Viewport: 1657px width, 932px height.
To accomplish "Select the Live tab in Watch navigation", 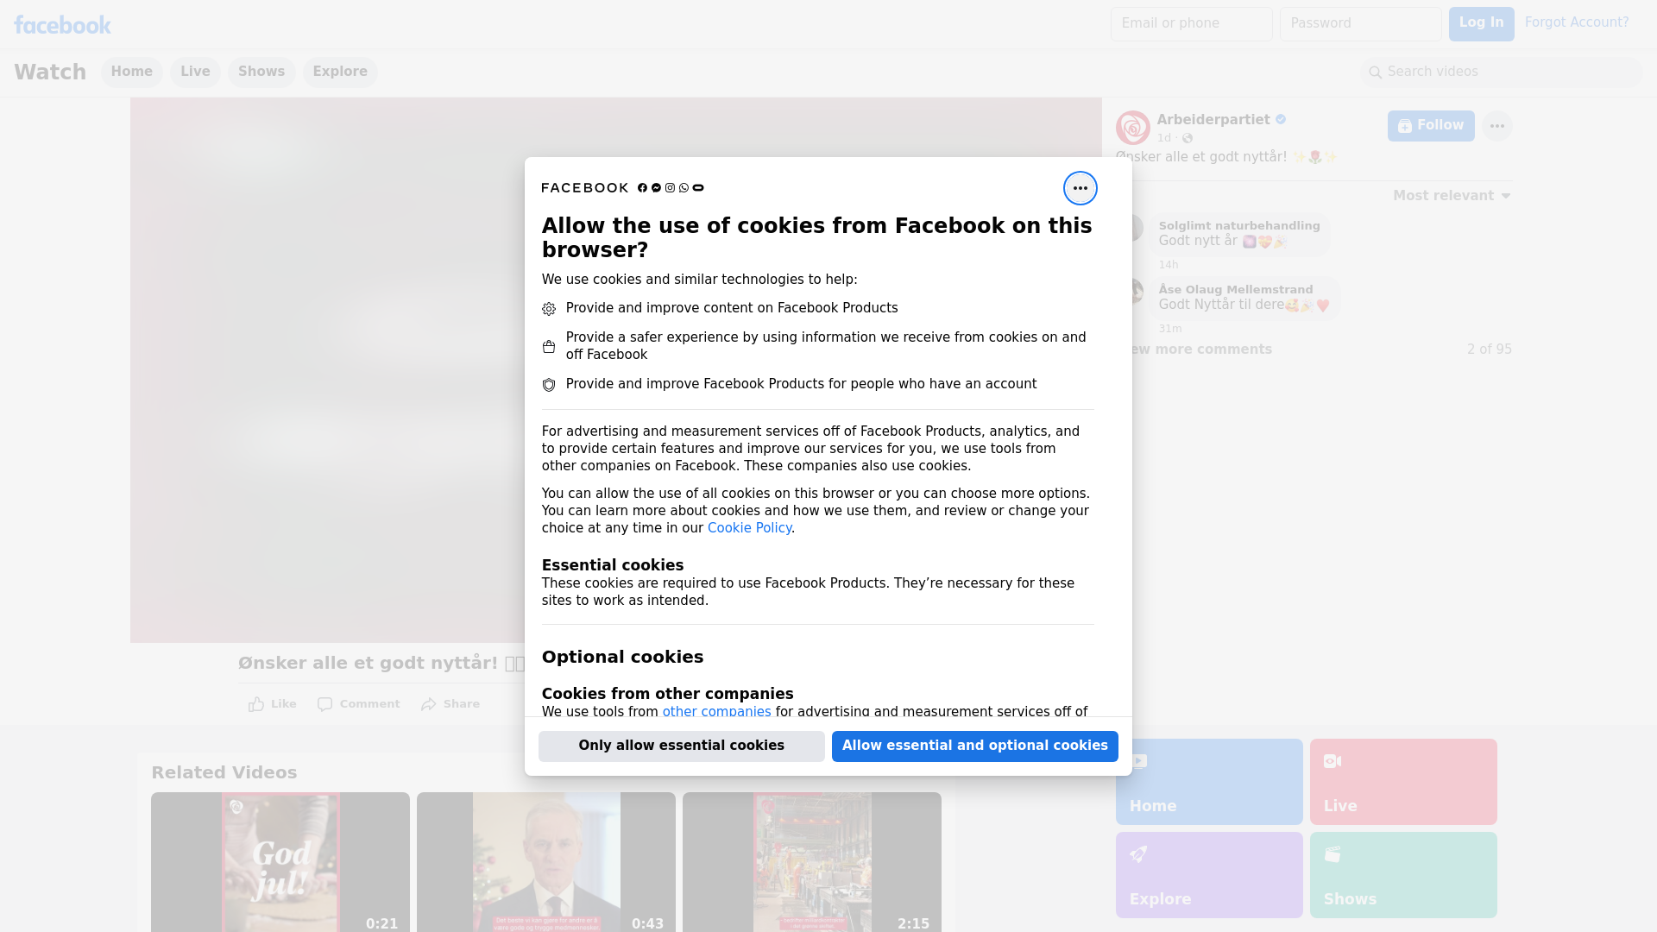I will click(x=195, y=72).
